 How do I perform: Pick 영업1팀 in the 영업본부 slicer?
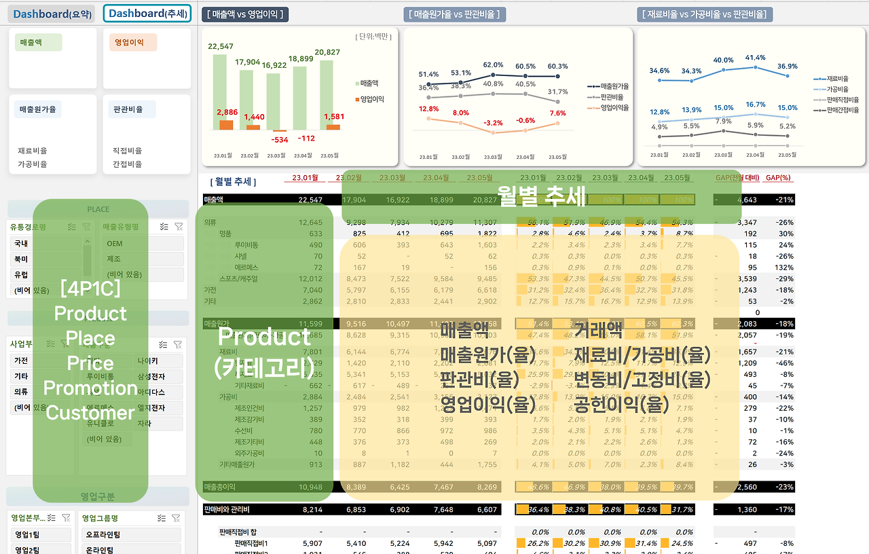click(41, 534)
